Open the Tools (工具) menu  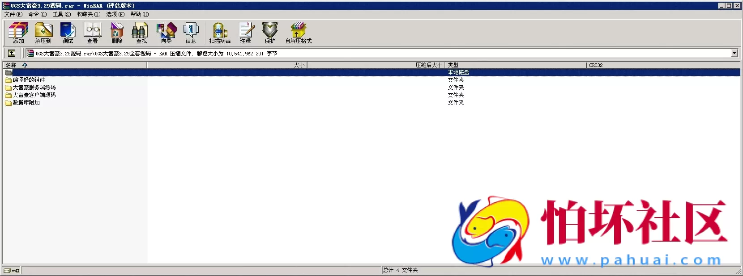pyautogui.click(x=61, y=14)
